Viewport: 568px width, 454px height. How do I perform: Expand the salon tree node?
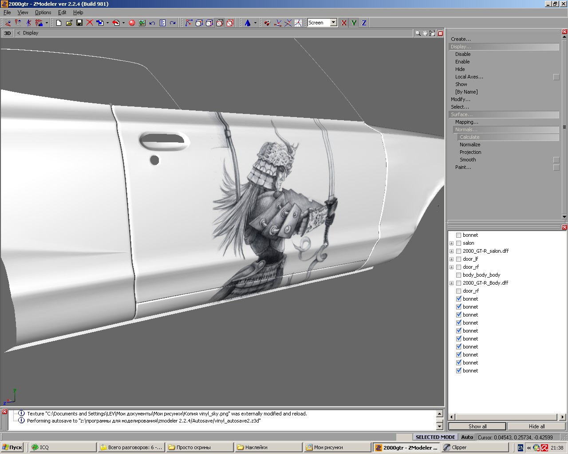click(x=451, y=243)
